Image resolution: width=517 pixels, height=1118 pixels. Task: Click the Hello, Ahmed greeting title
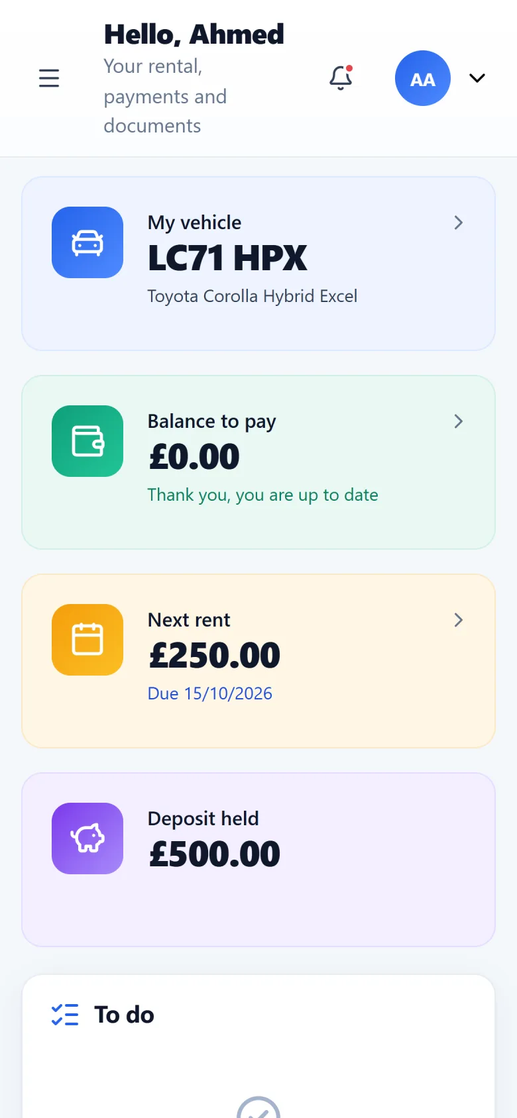[194, 34]
